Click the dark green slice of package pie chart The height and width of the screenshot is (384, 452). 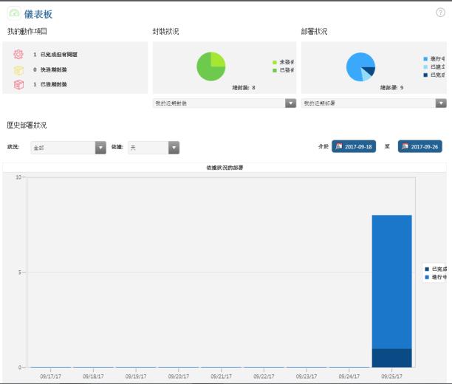coord(206,71)
